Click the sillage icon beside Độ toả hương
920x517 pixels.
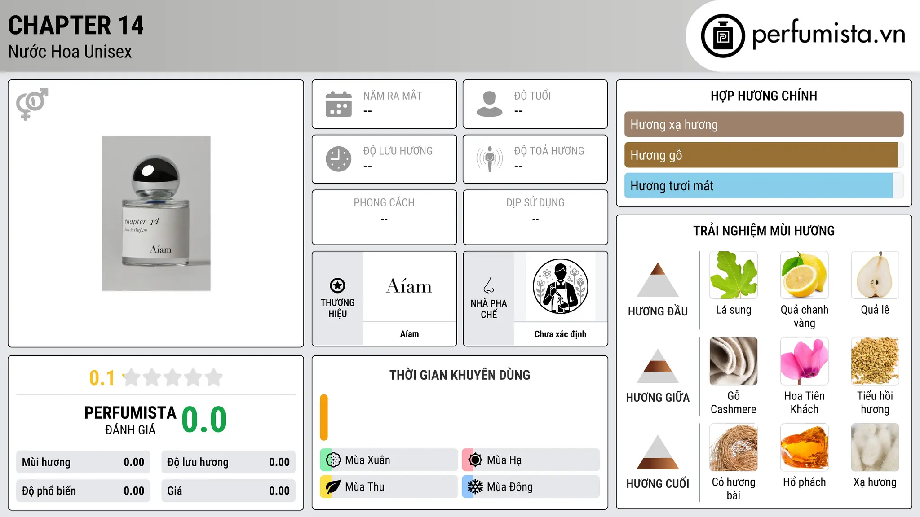click(490, 159)
